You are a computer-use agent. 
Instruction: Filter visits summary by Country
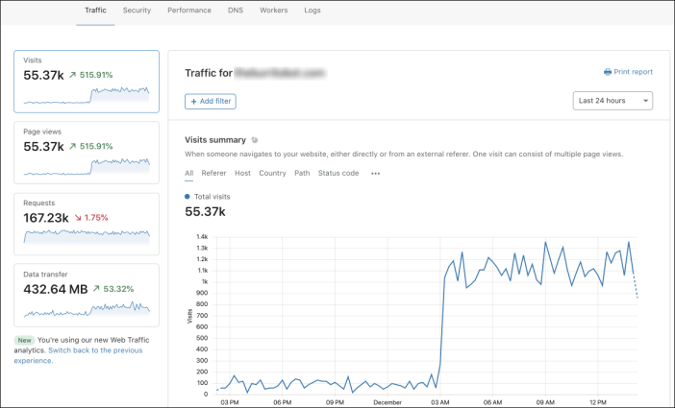click(x=272, y=174)
